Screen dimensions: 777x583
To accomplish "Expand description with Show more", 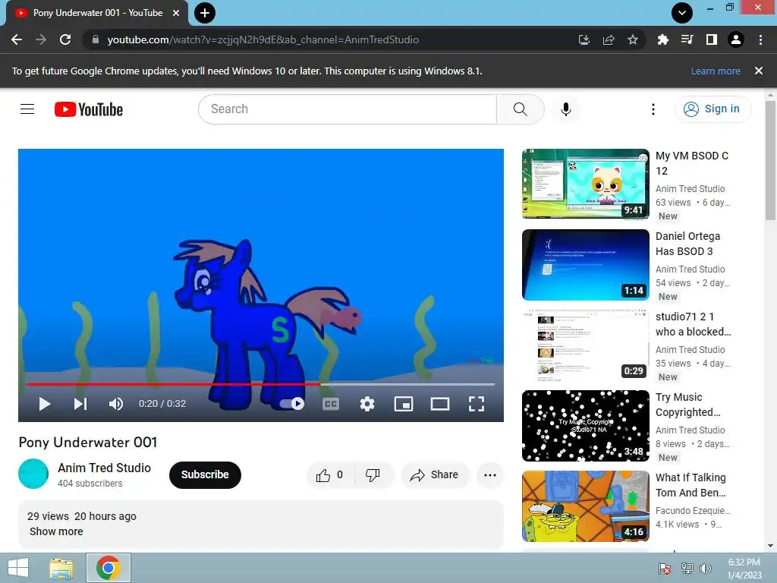I will tap(56, 531).
